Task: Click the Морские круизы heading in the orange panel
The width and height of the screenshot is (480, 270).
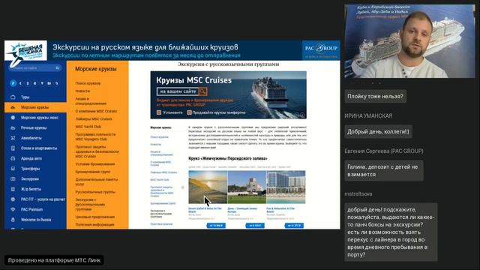Action: pyautogui.click(x=96, y=69)
